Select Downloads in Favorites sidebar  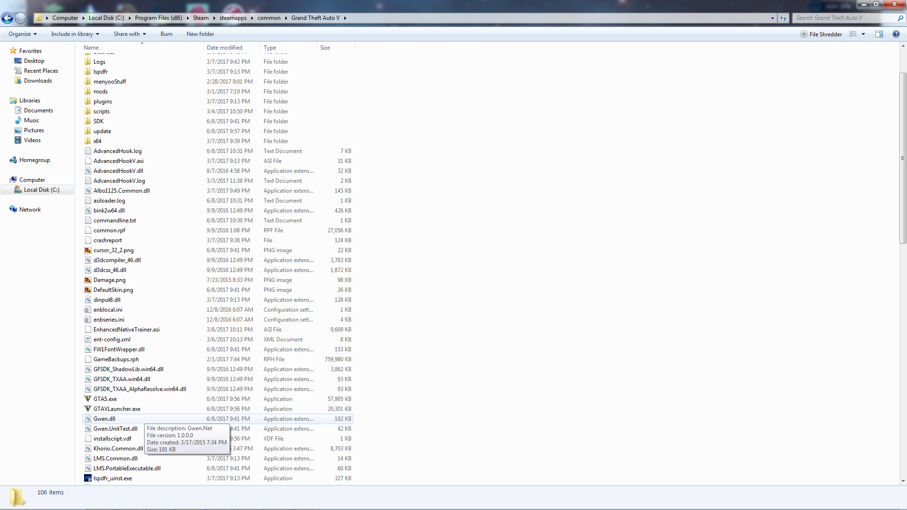point(38,81)
